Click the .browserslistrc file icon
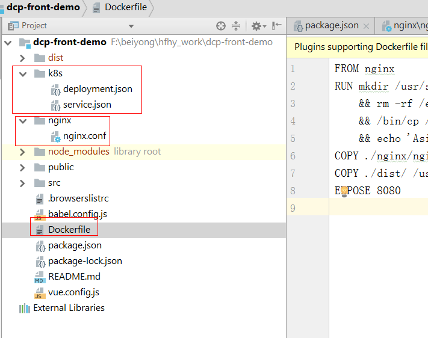The width and height of the screenshot is (428, 338). 40,199
